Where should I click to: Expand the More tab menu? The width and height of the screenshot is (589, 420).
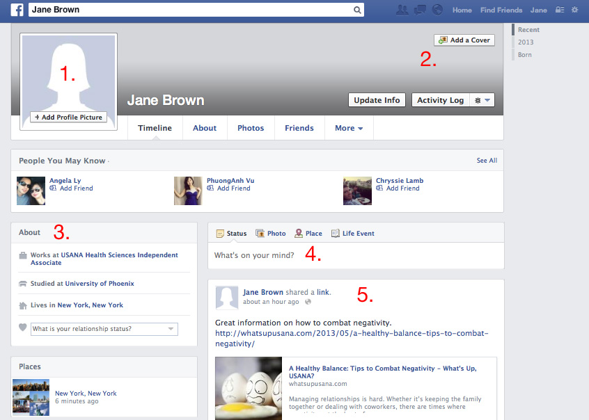[x=349, y=128]
